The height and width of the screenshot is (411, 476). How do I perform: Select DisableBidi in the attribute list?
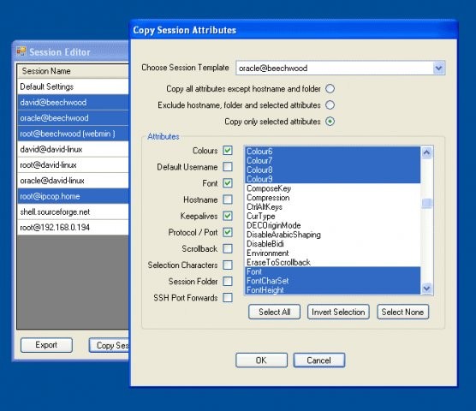click(x=332, y=244)
